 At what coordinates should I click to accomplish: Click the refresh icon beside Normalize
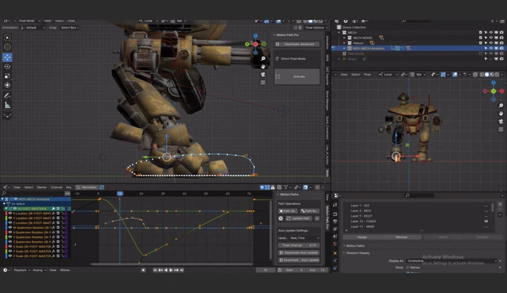coord(102,187)
